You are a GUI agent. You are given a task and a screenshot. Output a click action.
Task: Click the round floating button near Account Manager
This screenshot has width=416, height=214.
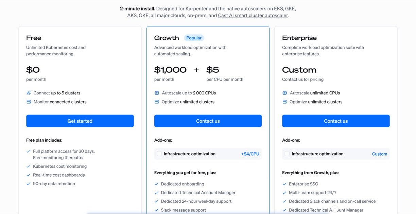pyautogui.click(x=335, y=209)
